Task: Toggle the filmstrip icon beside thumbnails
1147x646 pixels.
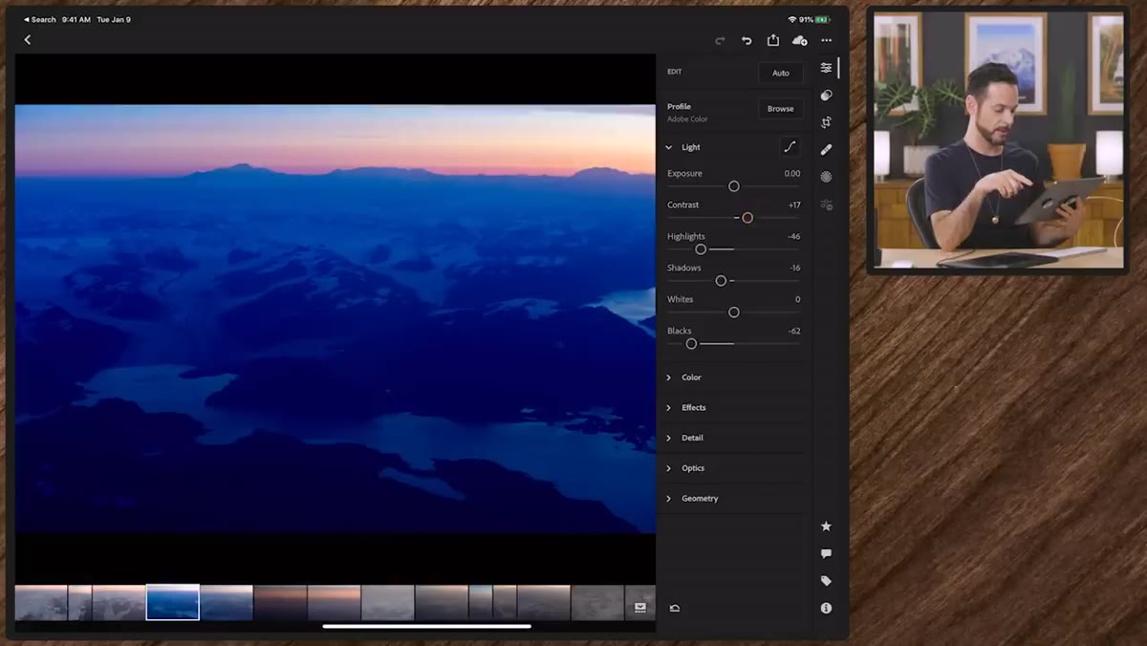Action: coord(640,607)
